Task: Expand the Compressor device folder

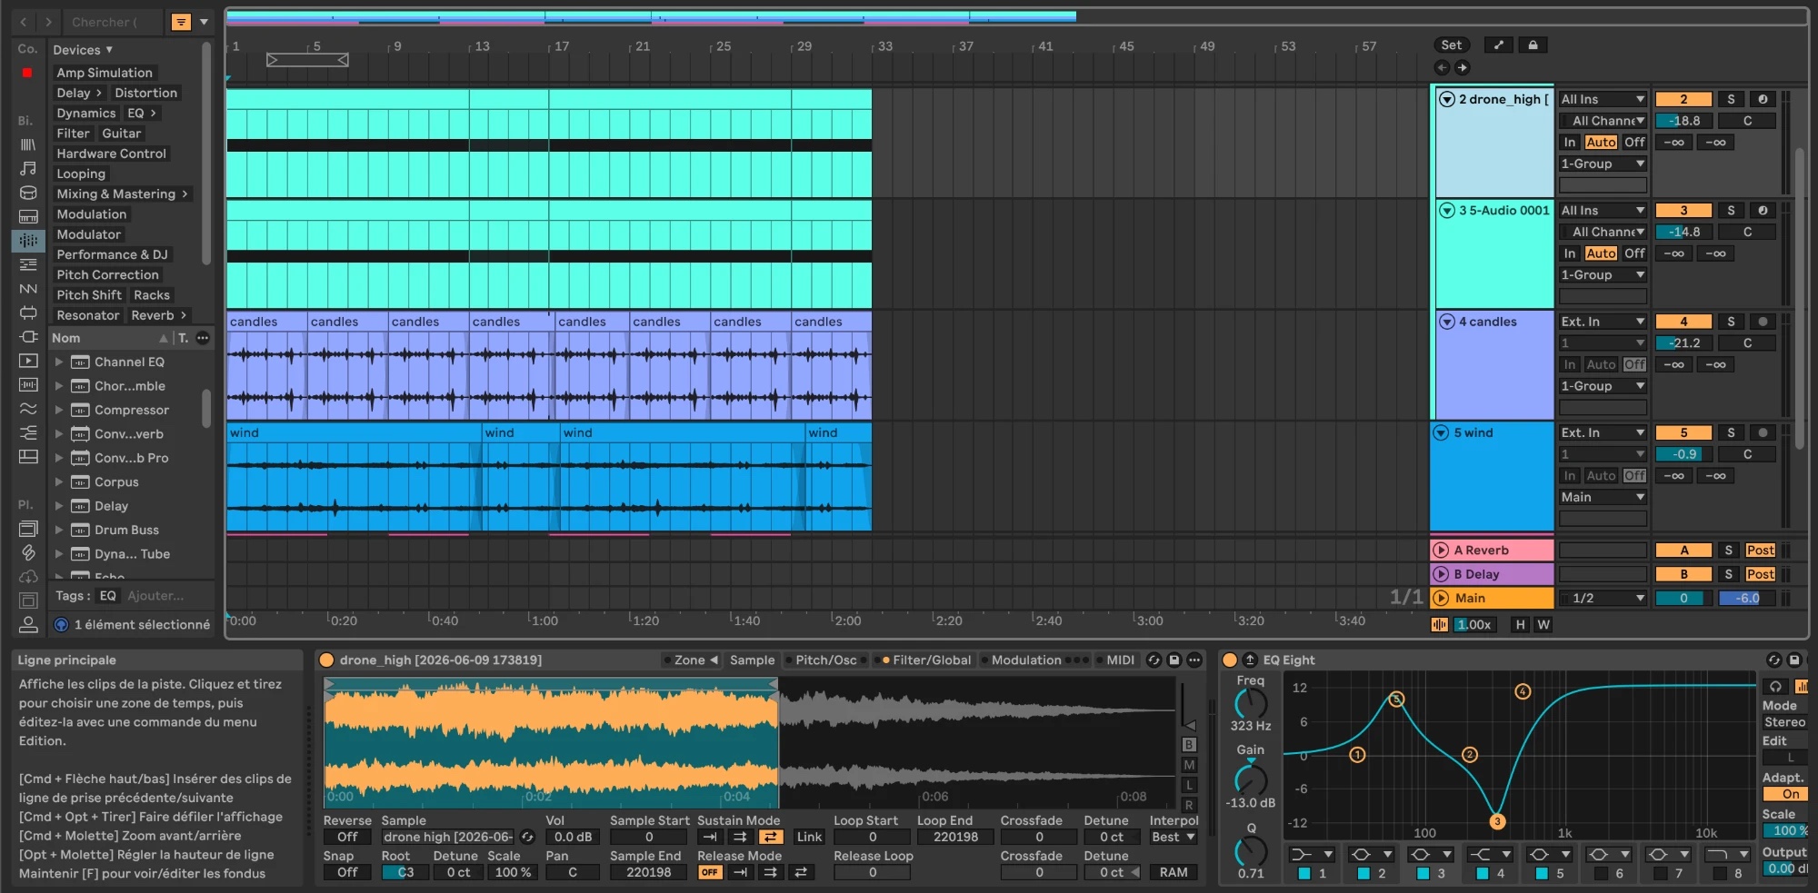Action: [x=59, y=410]
